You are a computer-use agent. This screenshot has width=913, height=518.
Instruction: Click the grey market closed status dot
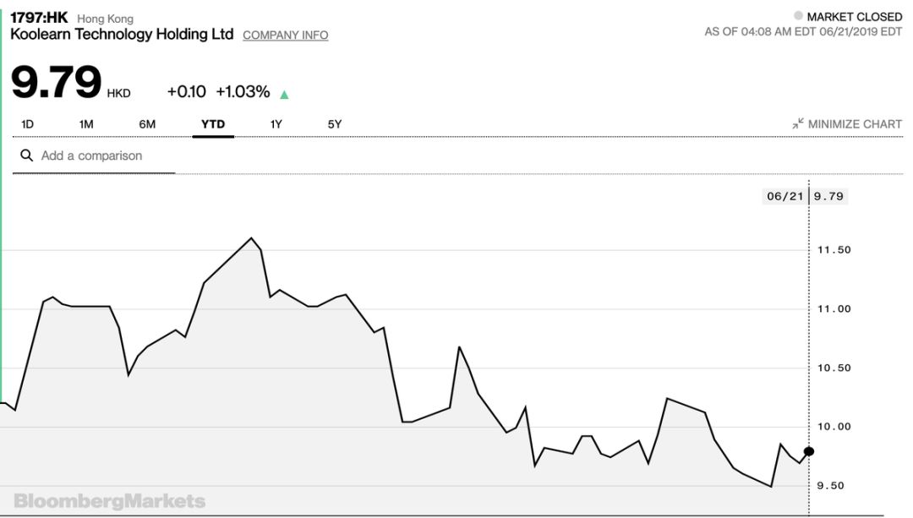[x=797, y=16]
